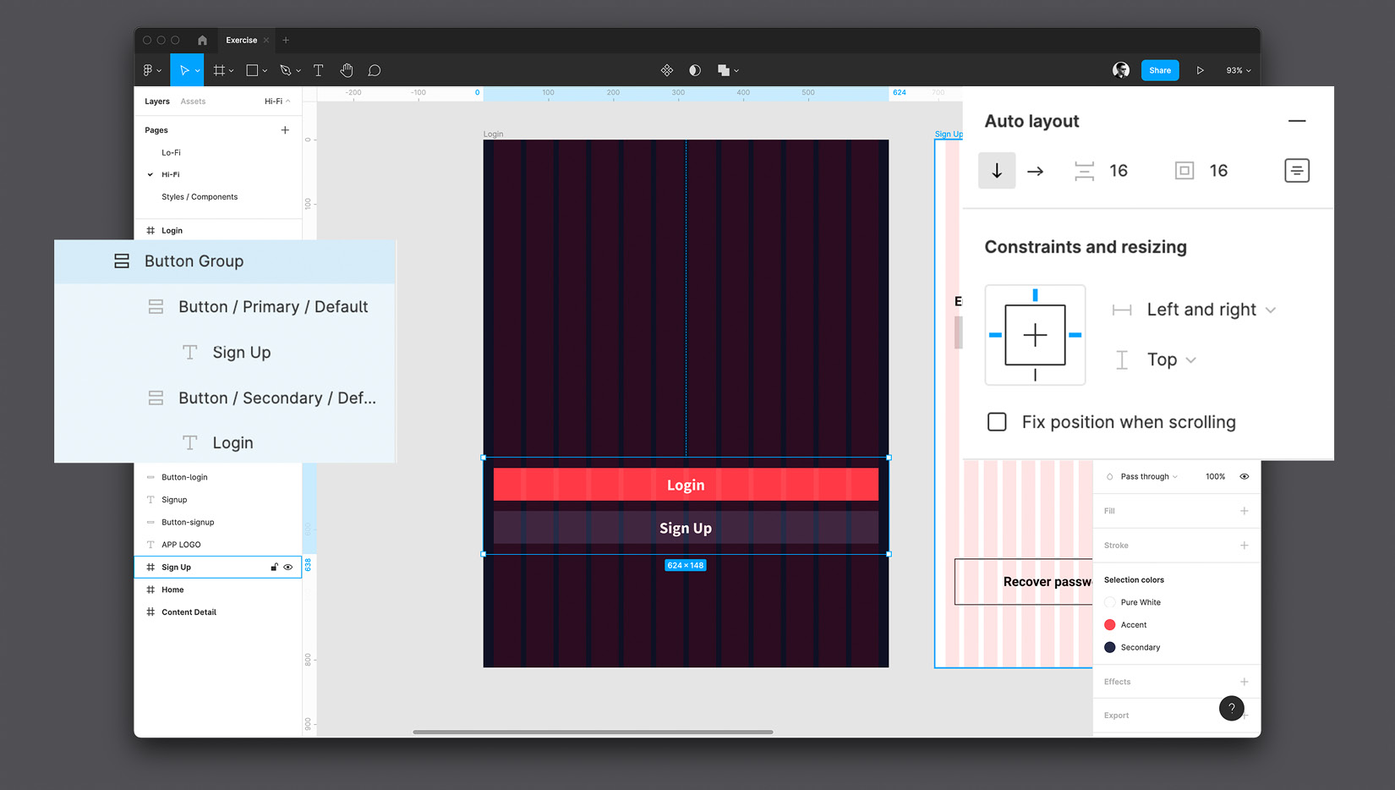
Task: Select the Text tool in the toolbar
Action: 318,70
